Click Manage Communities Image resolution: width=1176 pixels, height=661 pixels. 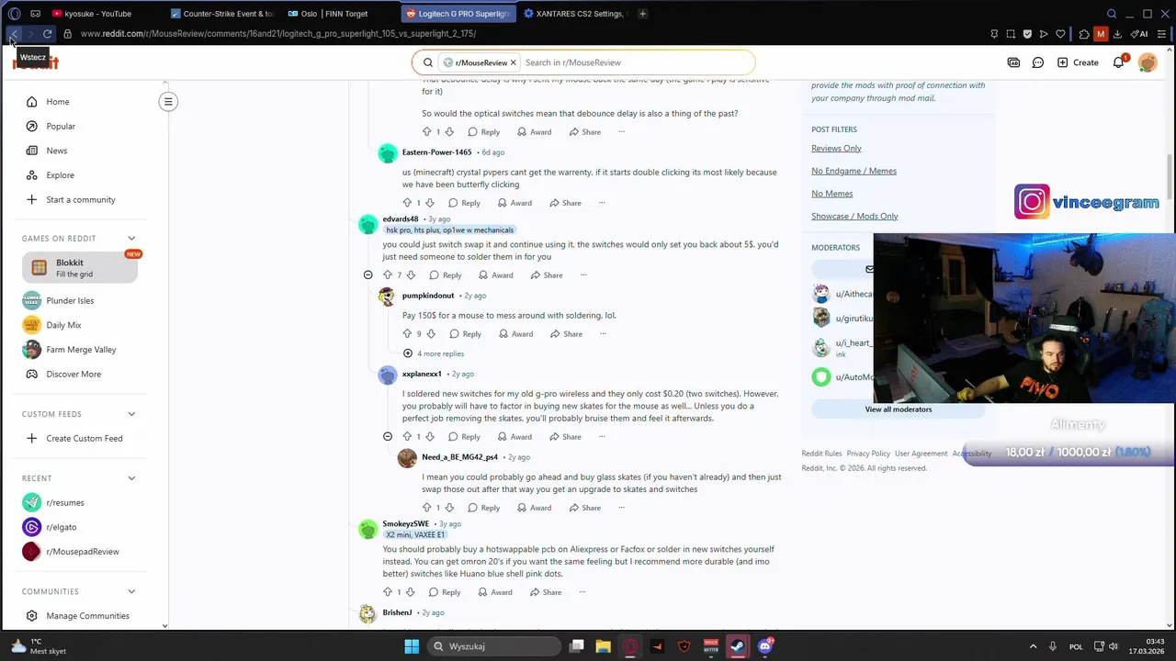85,616
